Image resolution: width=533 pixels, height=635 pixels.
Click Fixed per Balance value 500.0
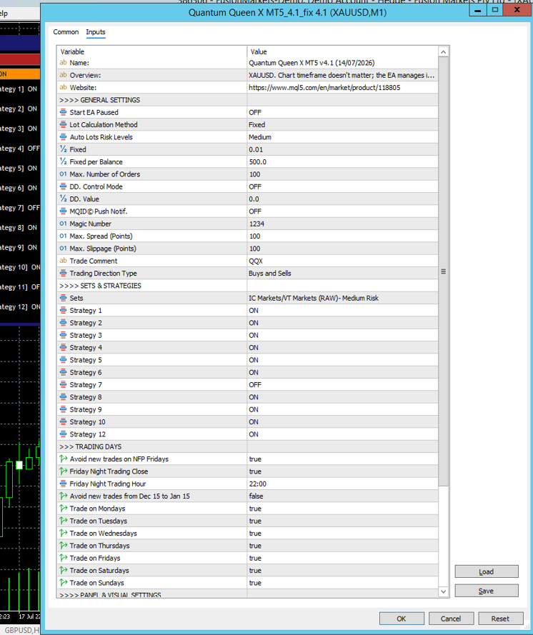pyautogui.click(x=343, y=161)
